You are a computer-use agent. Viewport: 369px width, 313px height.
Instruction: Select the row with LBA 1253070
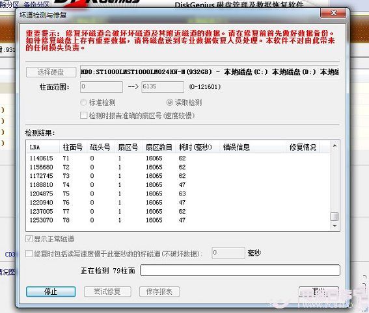click(178, 220)
